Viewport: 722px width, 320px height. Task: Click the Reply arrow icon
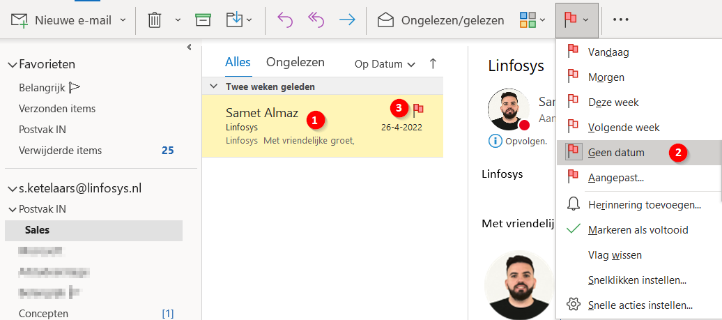(285, 20)
